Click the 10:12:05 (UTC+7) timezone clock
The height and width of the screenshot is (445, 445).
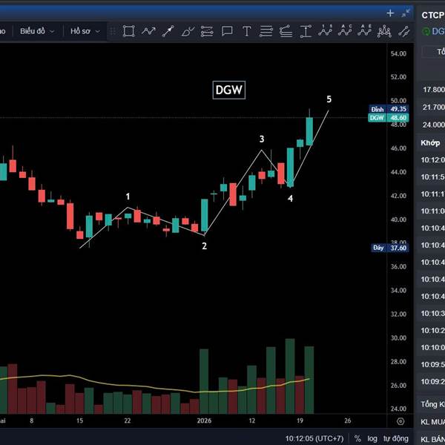point(314,438)
